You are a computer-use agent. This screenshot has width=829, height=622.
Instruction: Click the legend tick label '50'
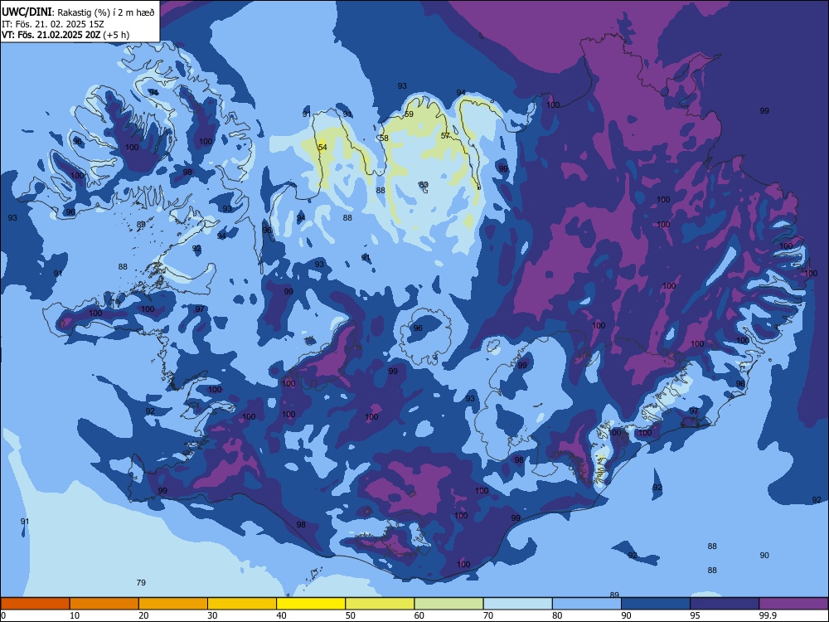[x=350, y=615]
